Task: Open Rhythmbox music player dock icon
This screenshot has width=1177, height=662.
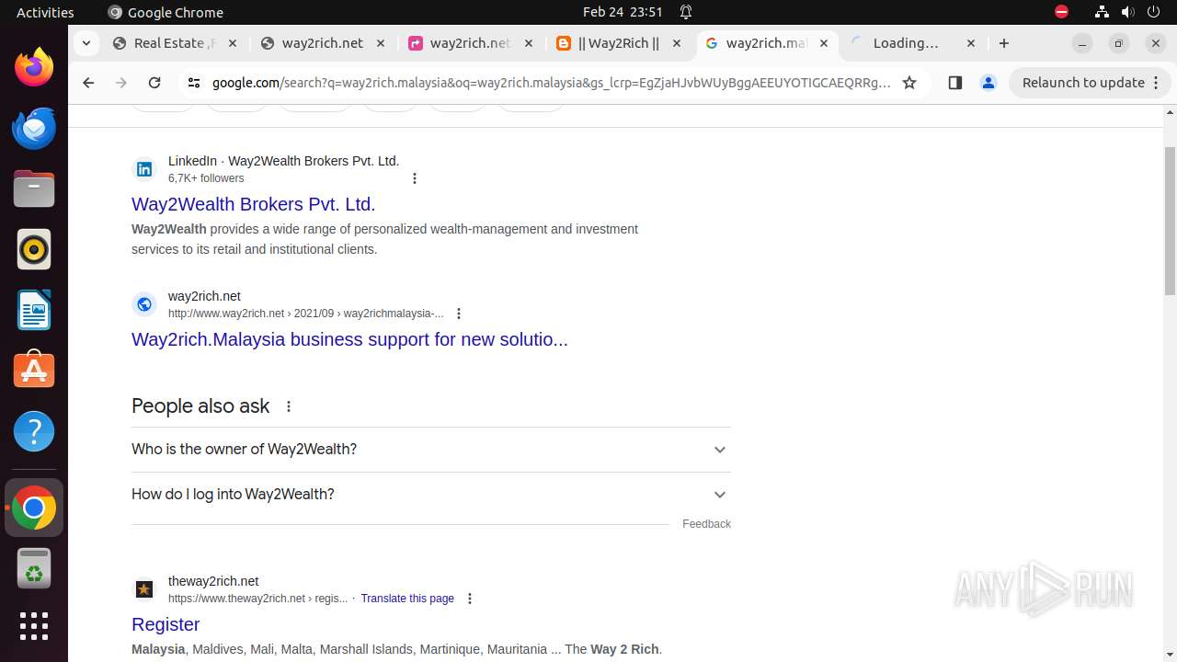Action: click(34, 250)
